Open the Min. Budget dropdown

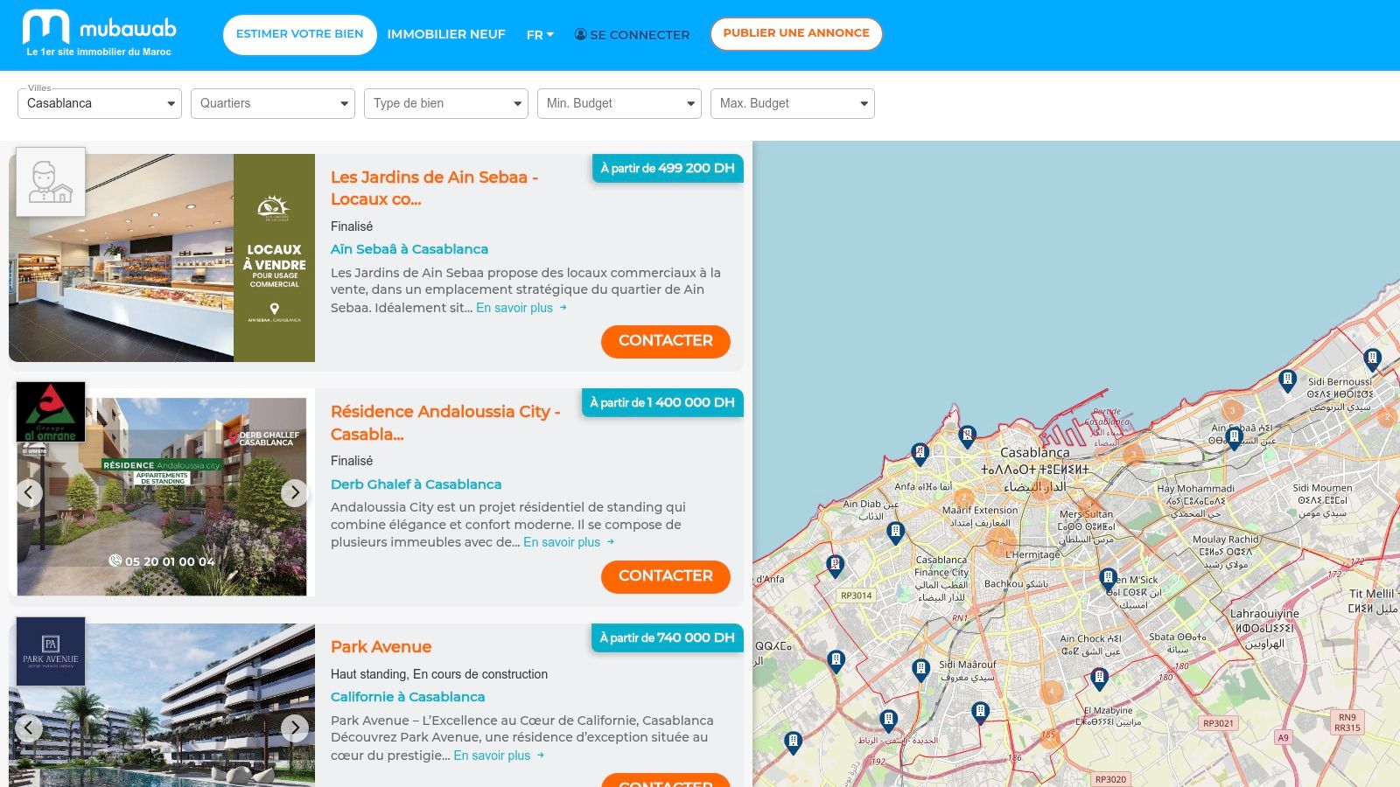point(619,103)
